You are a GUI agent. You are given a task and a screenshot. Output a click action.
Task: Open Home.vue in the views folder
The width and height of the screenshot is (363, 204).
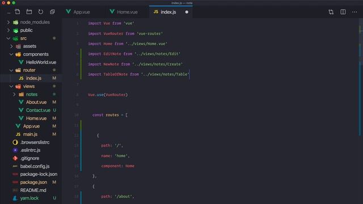click(36, 118)
